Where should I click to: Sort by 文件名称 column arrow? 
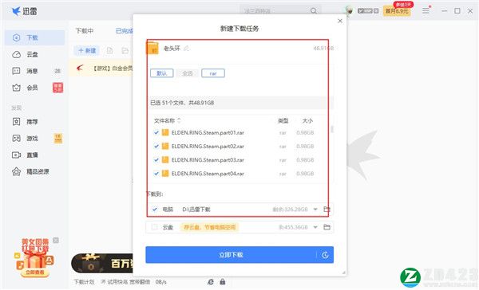click(x=179, y=120)
